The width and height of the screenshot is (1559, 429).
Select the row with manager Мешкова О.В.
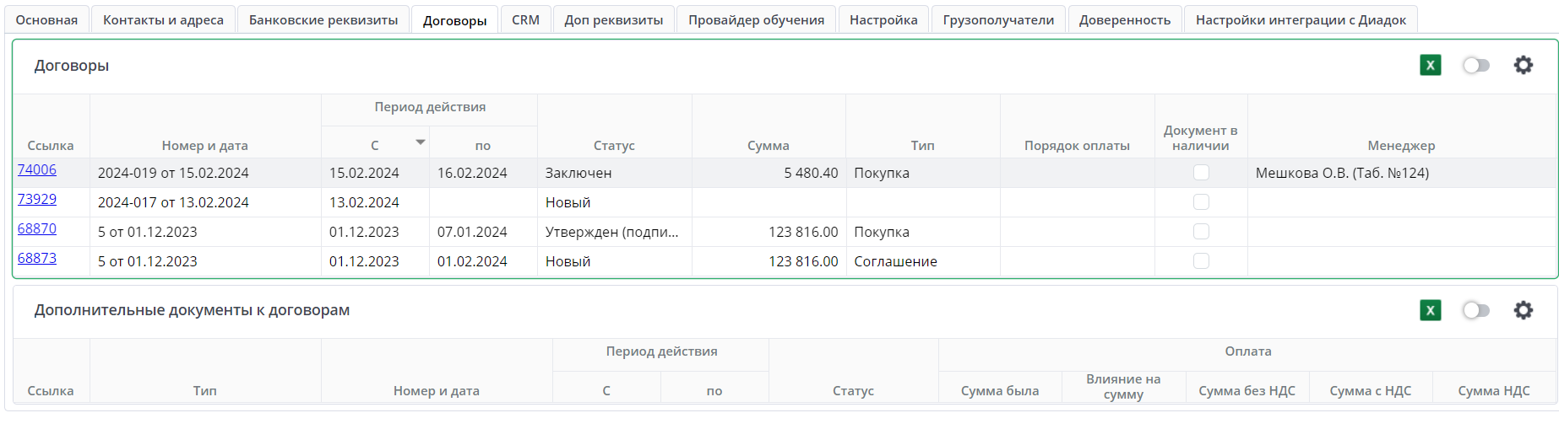[1342, 174]
